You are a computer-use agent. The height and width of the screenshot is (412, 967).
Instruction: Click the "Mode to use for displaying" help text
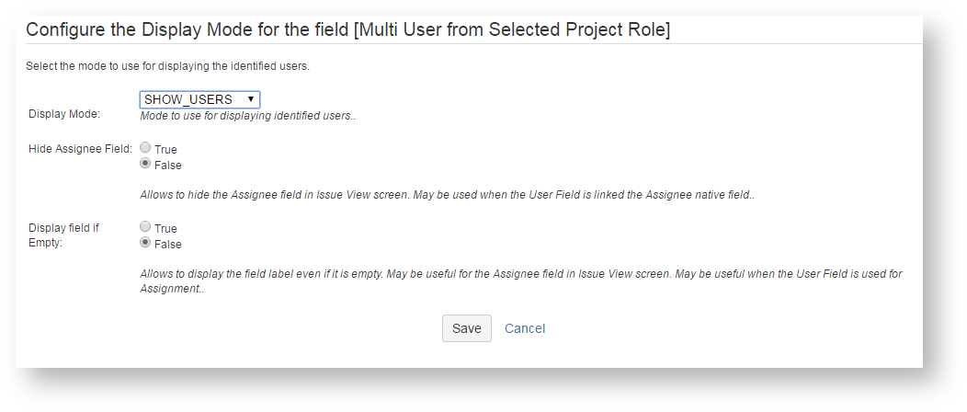pyautogui.click(x=247, y=117)
